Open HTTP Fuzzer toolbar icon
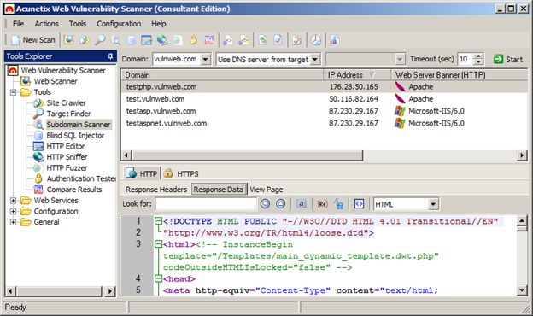Viewport: 533px width, 316px height. pos(178,40)
